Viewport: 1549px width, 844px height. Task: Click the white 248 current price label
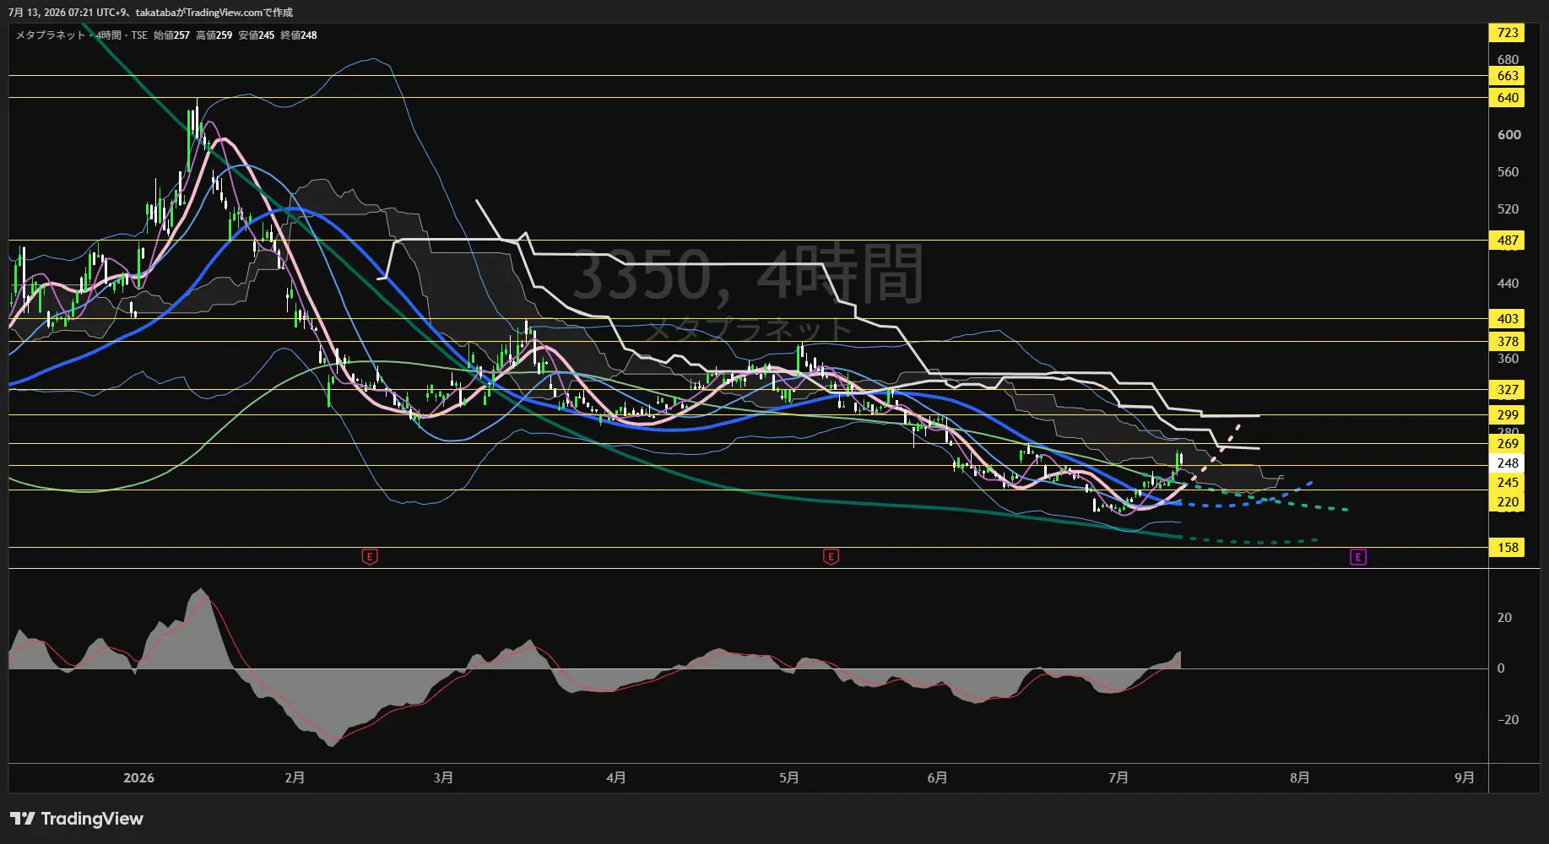[1508, 463]
